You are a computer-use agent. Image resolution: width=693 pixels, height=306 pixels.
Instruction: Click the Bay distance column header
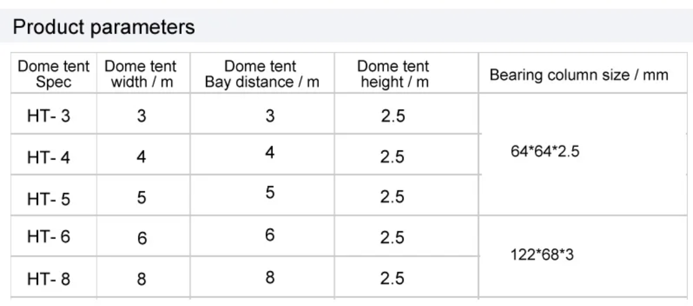(262, 74)
